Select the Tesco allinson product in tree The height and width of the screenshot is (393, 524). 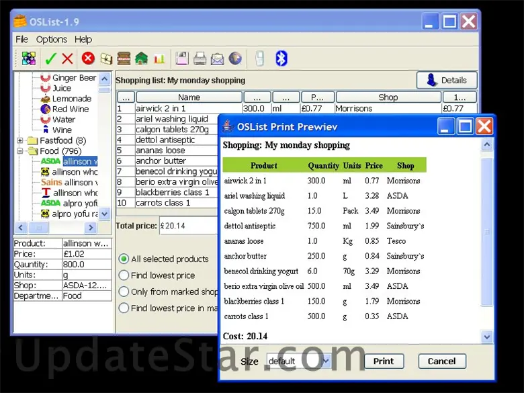69,193
